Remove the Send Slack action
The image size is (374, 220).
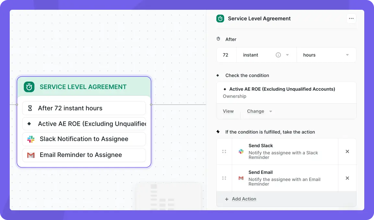(347, 151)
